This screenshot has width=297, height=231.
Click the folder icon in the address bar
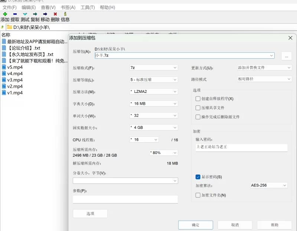tap(10, 27)
